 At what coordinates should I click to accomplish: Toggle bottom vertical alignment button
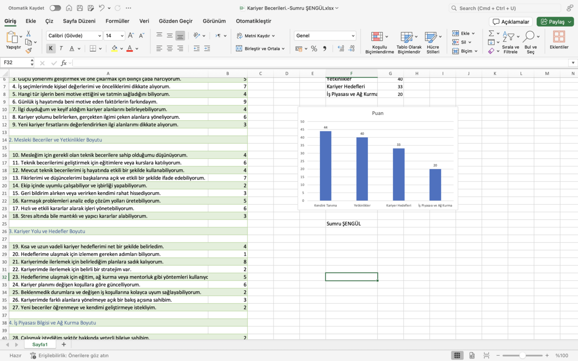(x=180, y=36)
